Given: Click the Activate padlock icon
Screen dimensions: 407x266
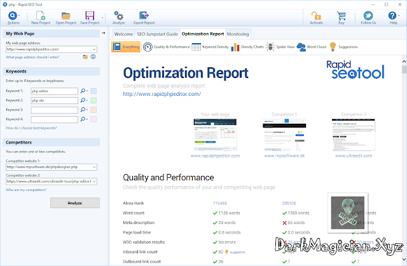Looking at the screenshot, I should (316, 15).
